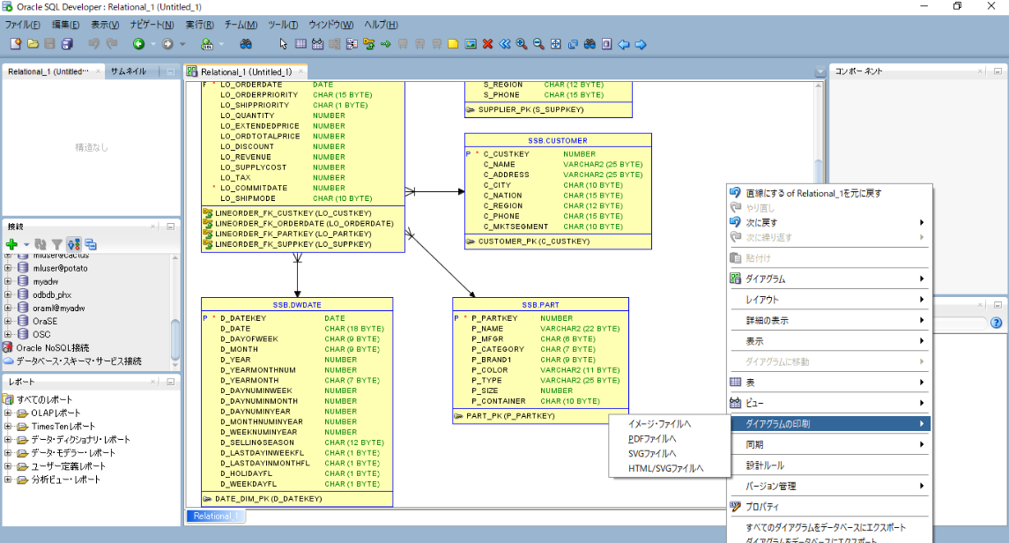Click the red delete X icon in toolbar
1009x543 pixels.
pos(487,43)
